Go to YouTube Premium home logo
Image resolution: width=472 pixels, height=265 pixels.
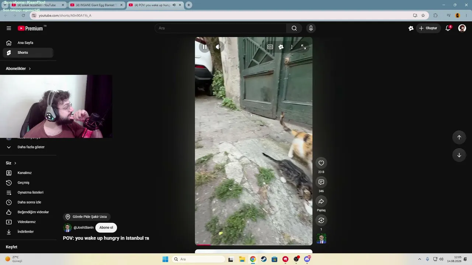pos(30,28)
